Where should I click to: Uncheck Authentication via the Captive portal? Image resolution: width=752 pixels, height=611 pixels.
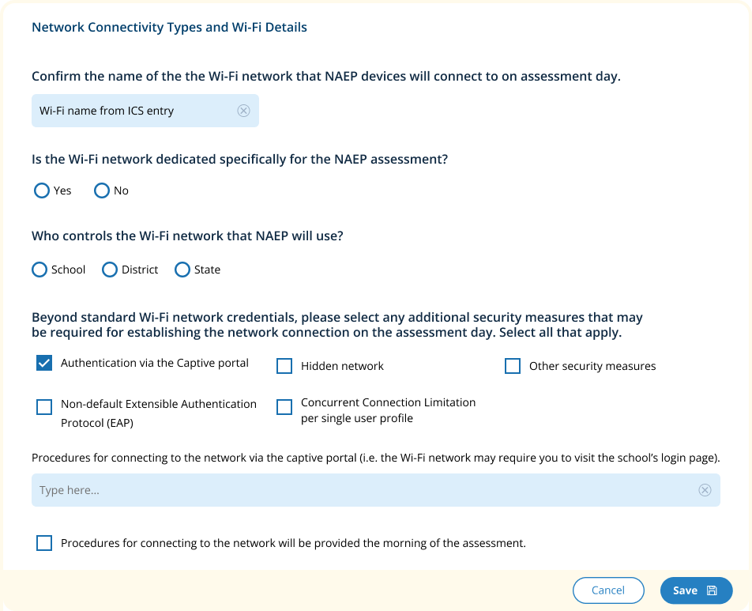pyautogui.click(x=44, y=364)
